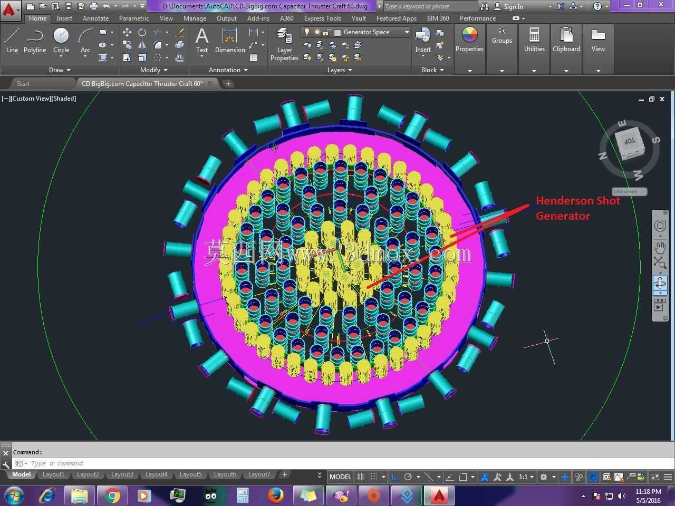
Task: Open Layer Properties manager
Action: point(284,44)
